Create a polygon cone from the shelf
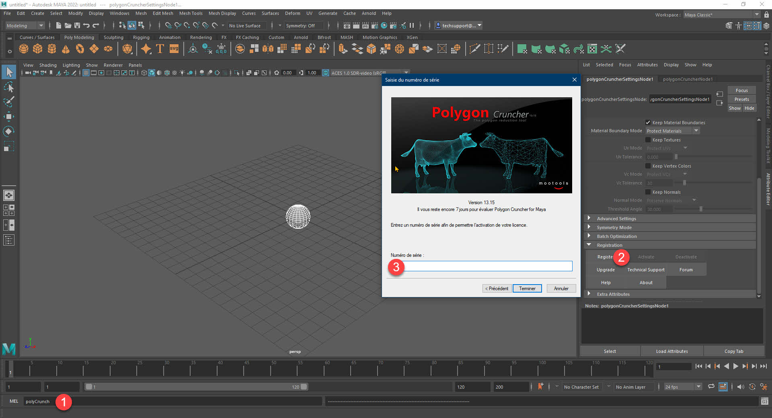Viewport: 772px width, 418px height. pyautogui.click(x=66, y=49)
